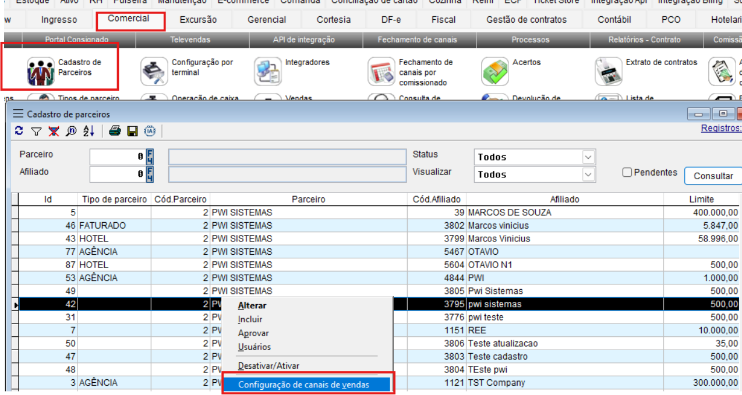Click the F4 lookup next to Parceiro field
This screenshot has height=395, width=742.
[150, 156]
